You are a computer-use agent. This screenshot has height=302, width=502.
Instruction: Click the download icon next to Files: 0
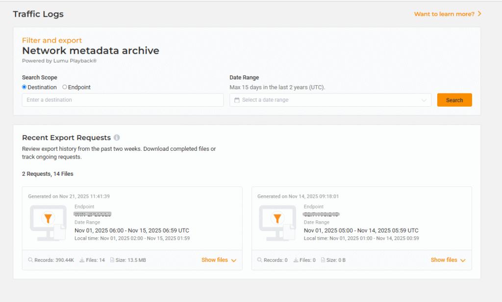click(296, 260)
